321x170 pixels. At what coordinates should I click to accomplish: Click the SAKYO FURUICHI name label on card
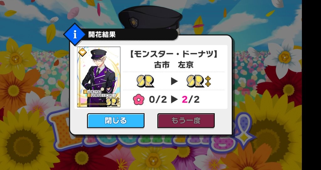[100, 93]
